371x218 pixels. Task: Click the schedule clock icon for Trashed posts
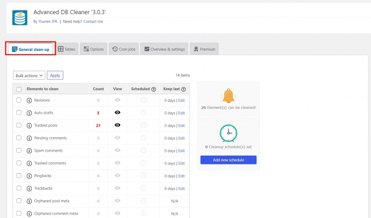(143, 125)
